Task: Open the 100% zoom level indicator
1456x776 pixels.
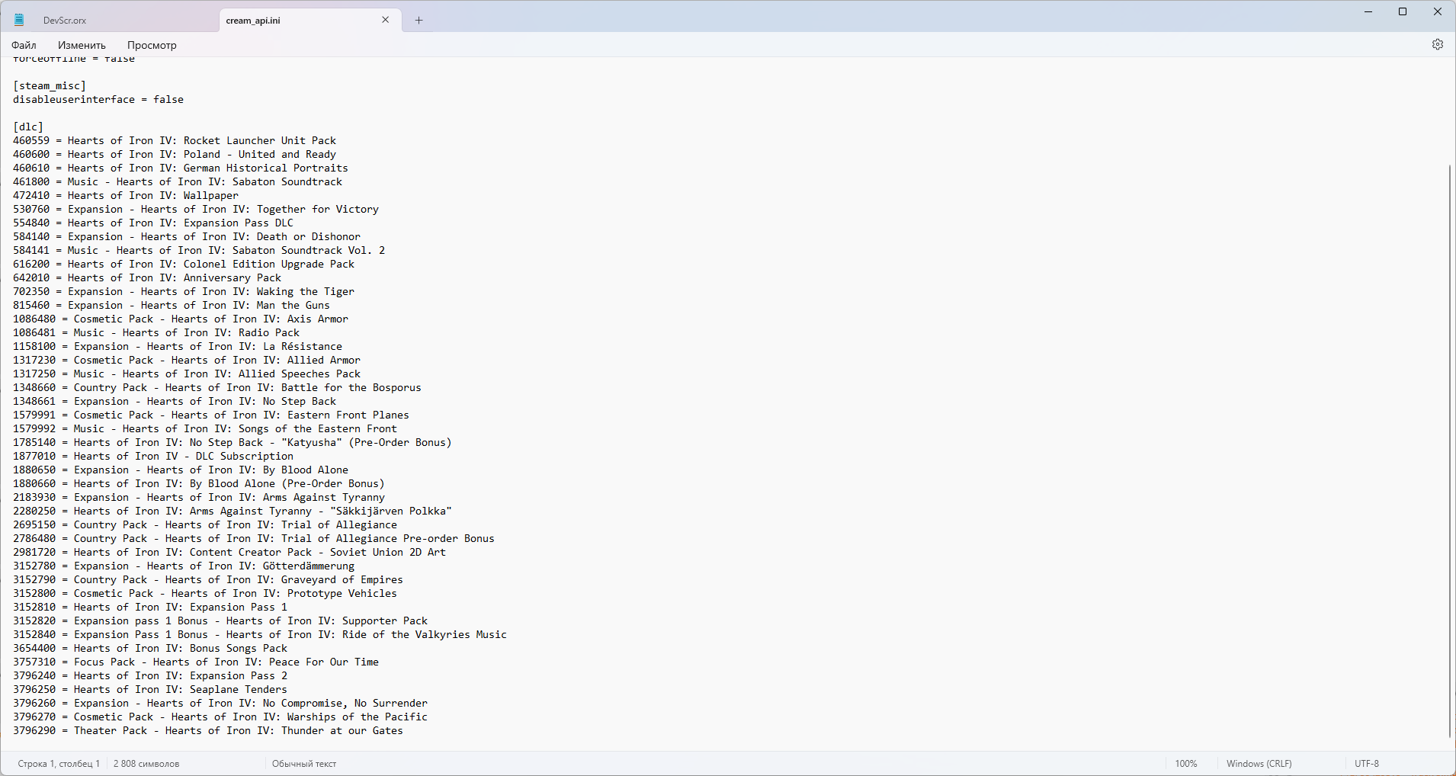Action: tap(1186, 764)
